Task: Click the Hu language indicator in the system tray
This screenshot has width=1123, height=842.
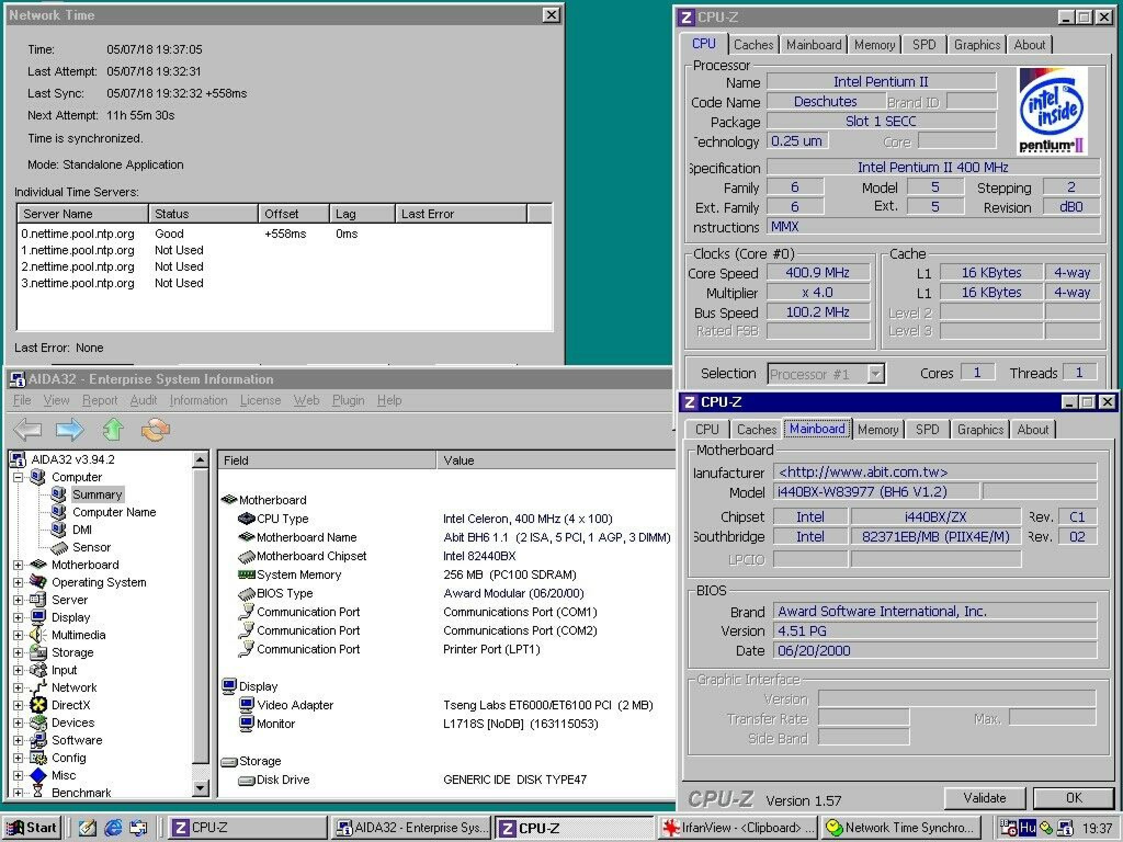Action: [x=1027, y=828]
